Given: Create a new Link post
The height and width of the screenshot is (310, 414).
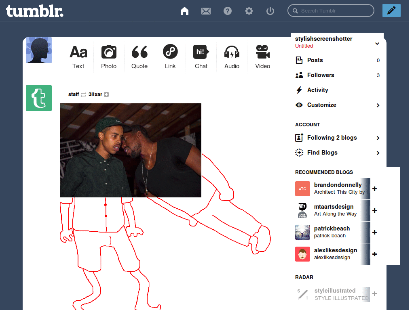Looking at the screenshot, I should coord(170,57).
